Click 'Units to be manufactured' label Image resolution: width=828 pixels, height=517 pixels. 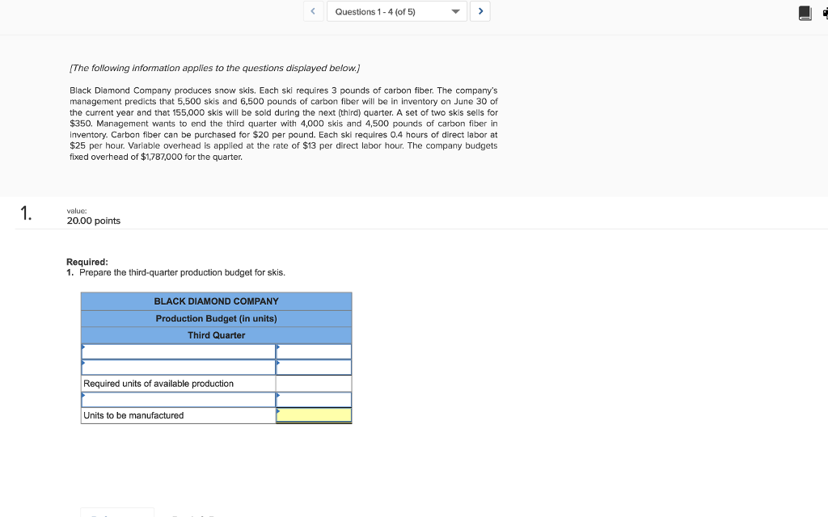pos(133,415)
